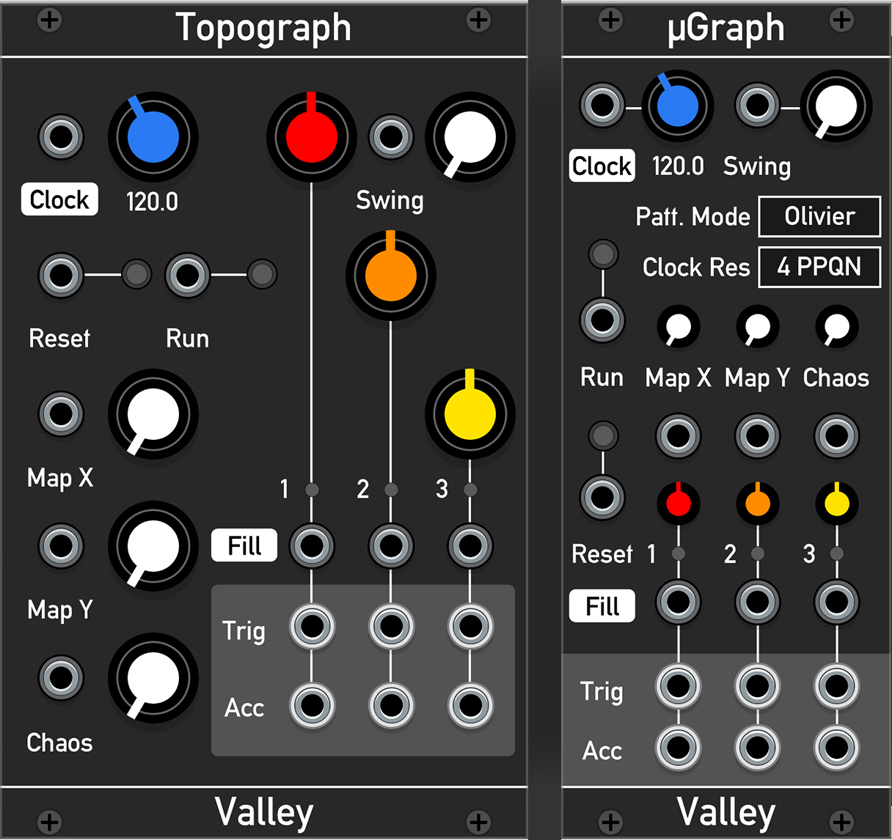
Task: Click the blue tempo knob on µGraph
Action: (x=676, y=106)
